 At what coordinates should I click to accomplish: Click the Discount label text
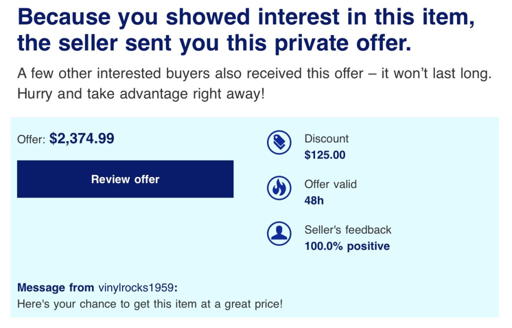326,138
